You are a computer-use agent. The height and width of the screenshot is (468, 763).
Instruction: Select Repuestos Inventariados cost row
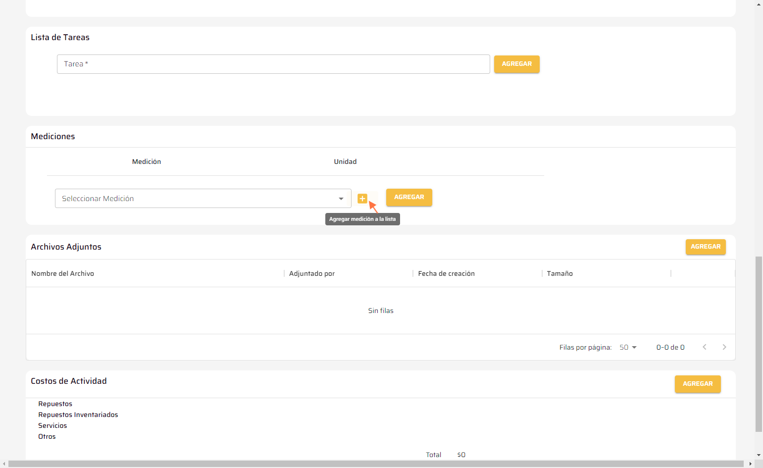78,415
